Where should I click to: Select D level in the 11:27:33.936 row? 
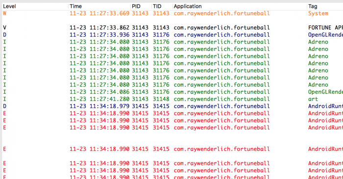pyautogui.click(x=4, y=35)
